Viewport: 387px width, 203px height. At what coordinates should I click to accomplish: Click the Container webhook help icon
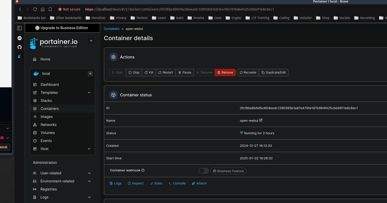pyautogui.click(x=143, y=170)
